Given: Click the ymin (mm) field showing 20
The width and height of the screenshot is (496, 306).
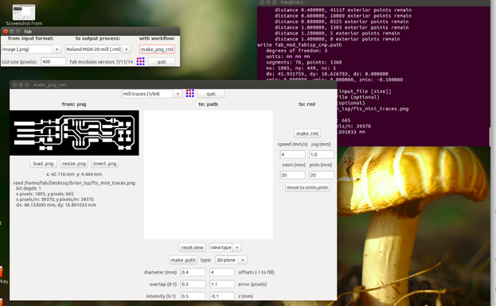Looking at the screenshot, I should coord(322,175).
